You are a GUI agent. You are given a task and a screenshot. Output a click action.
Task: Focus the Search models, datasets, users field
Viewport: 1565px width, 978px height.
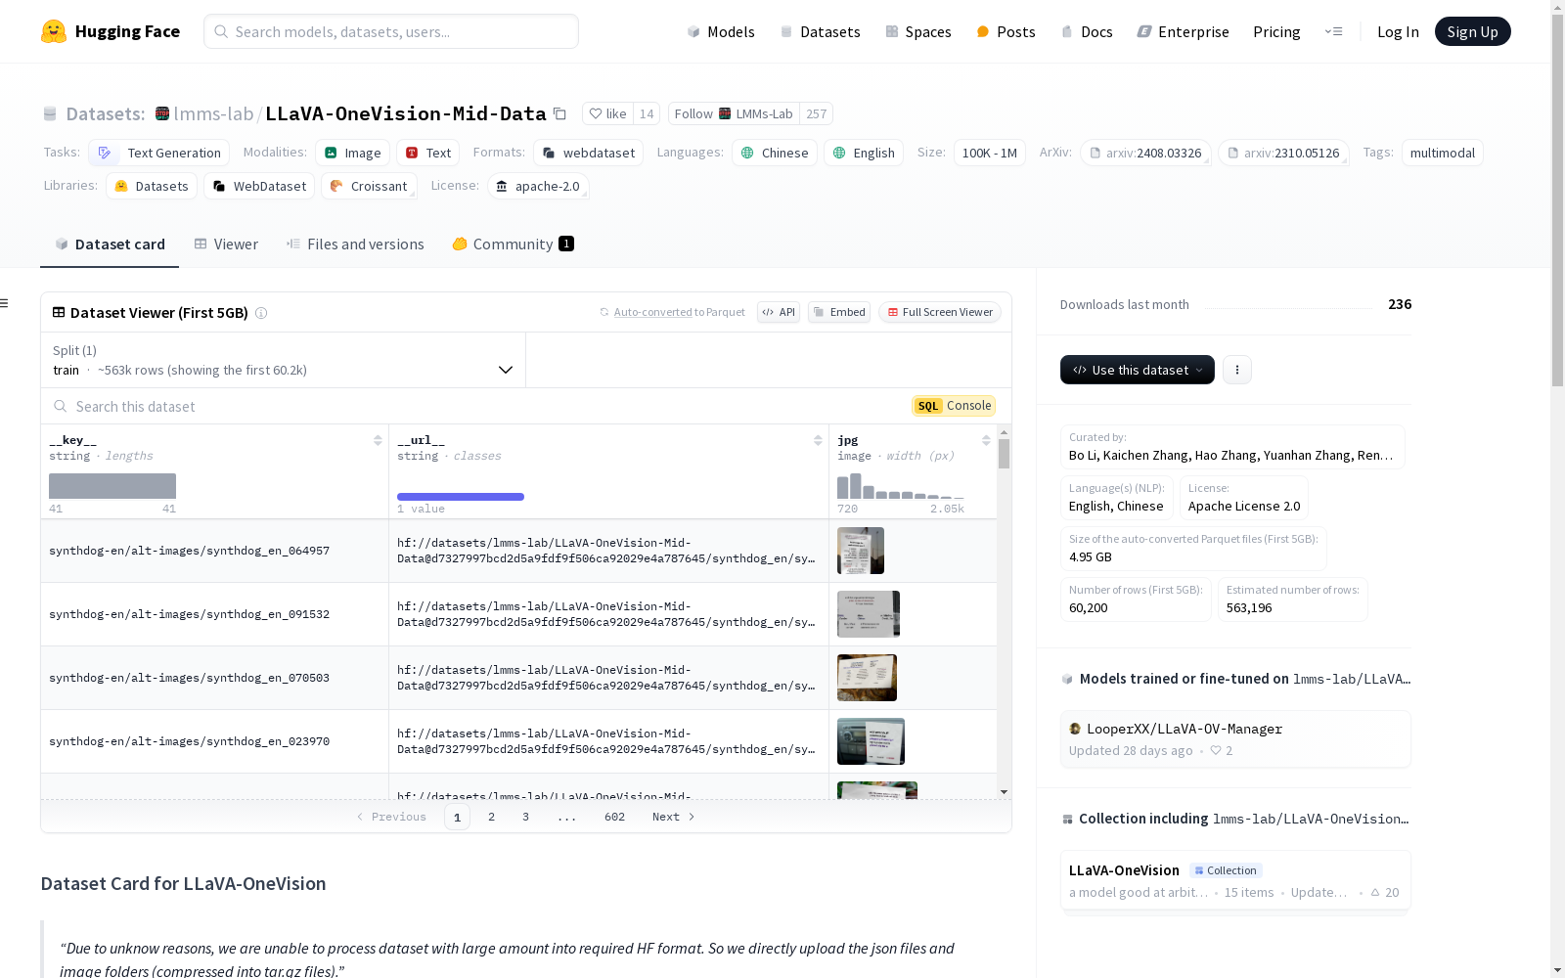391,31
